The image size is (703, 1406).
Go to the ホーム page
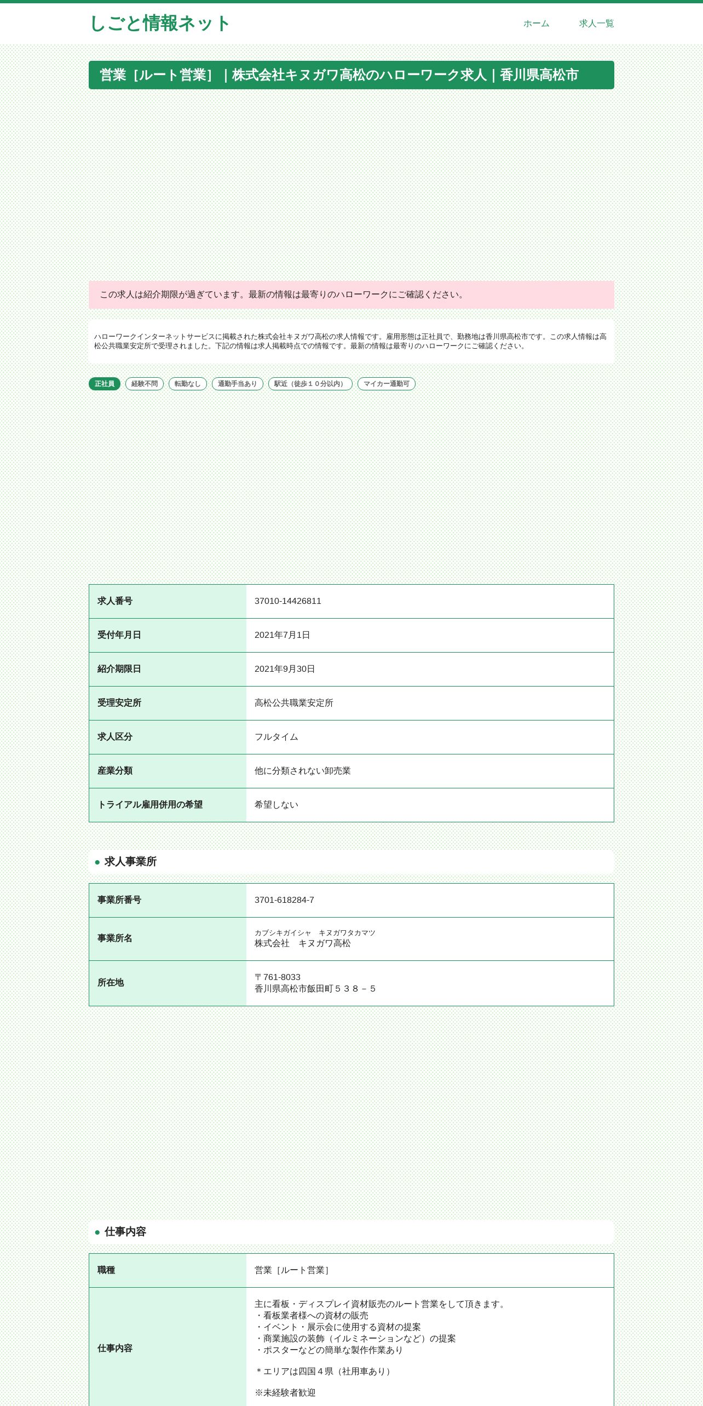tap(536, 24)
